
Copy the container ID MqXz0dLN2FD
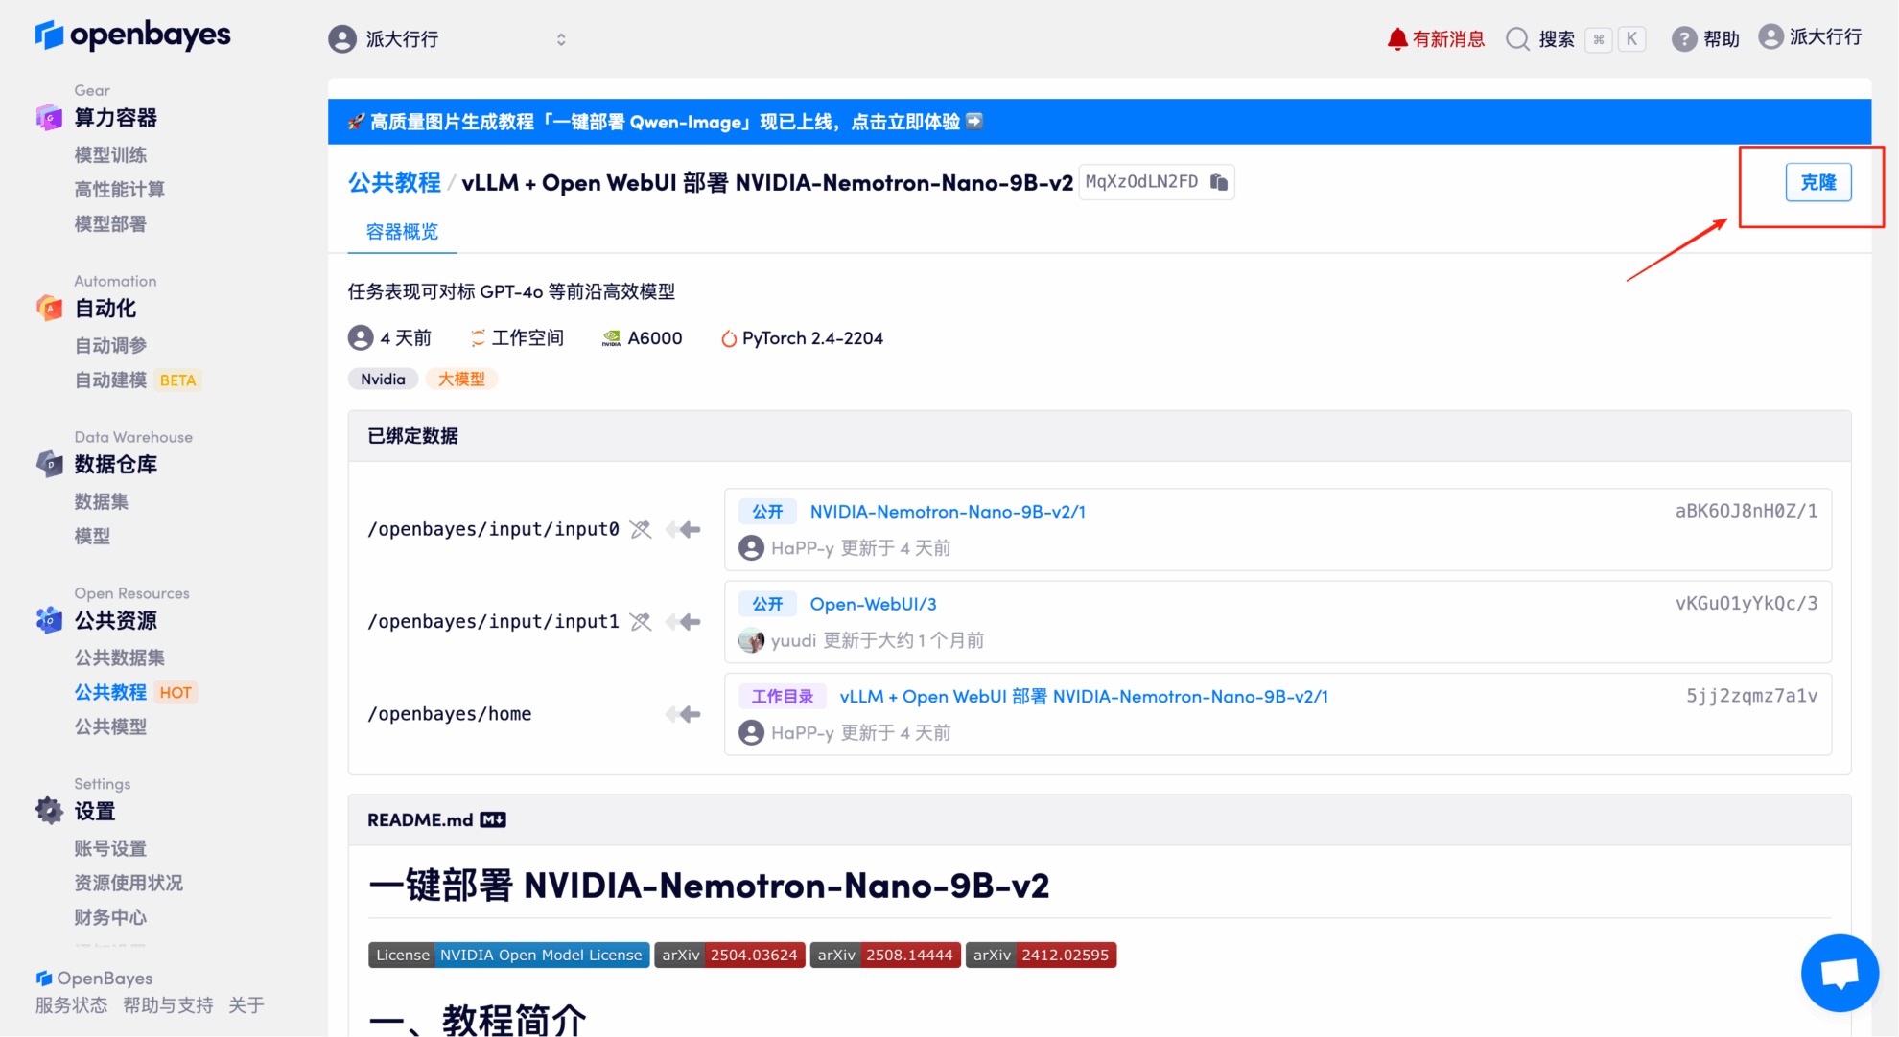[x=1219, y=182]
